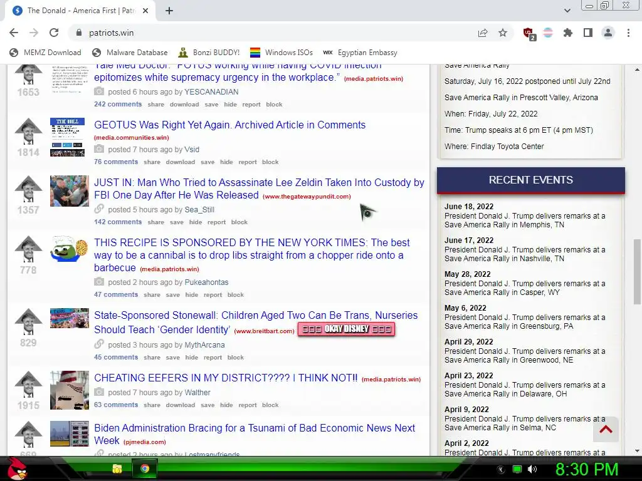Open the Lee Zeldin post thumbnail

(69, 191)
